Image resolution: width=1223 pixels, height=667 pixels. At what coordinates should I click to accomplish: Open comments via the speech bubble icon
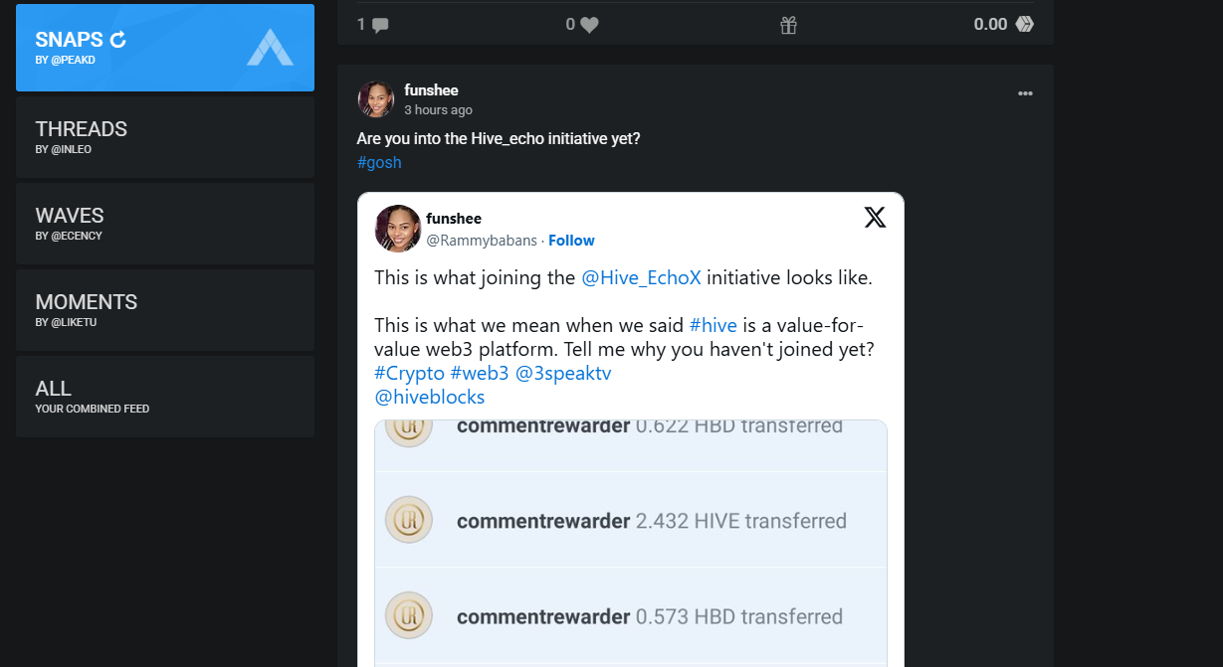380,25
